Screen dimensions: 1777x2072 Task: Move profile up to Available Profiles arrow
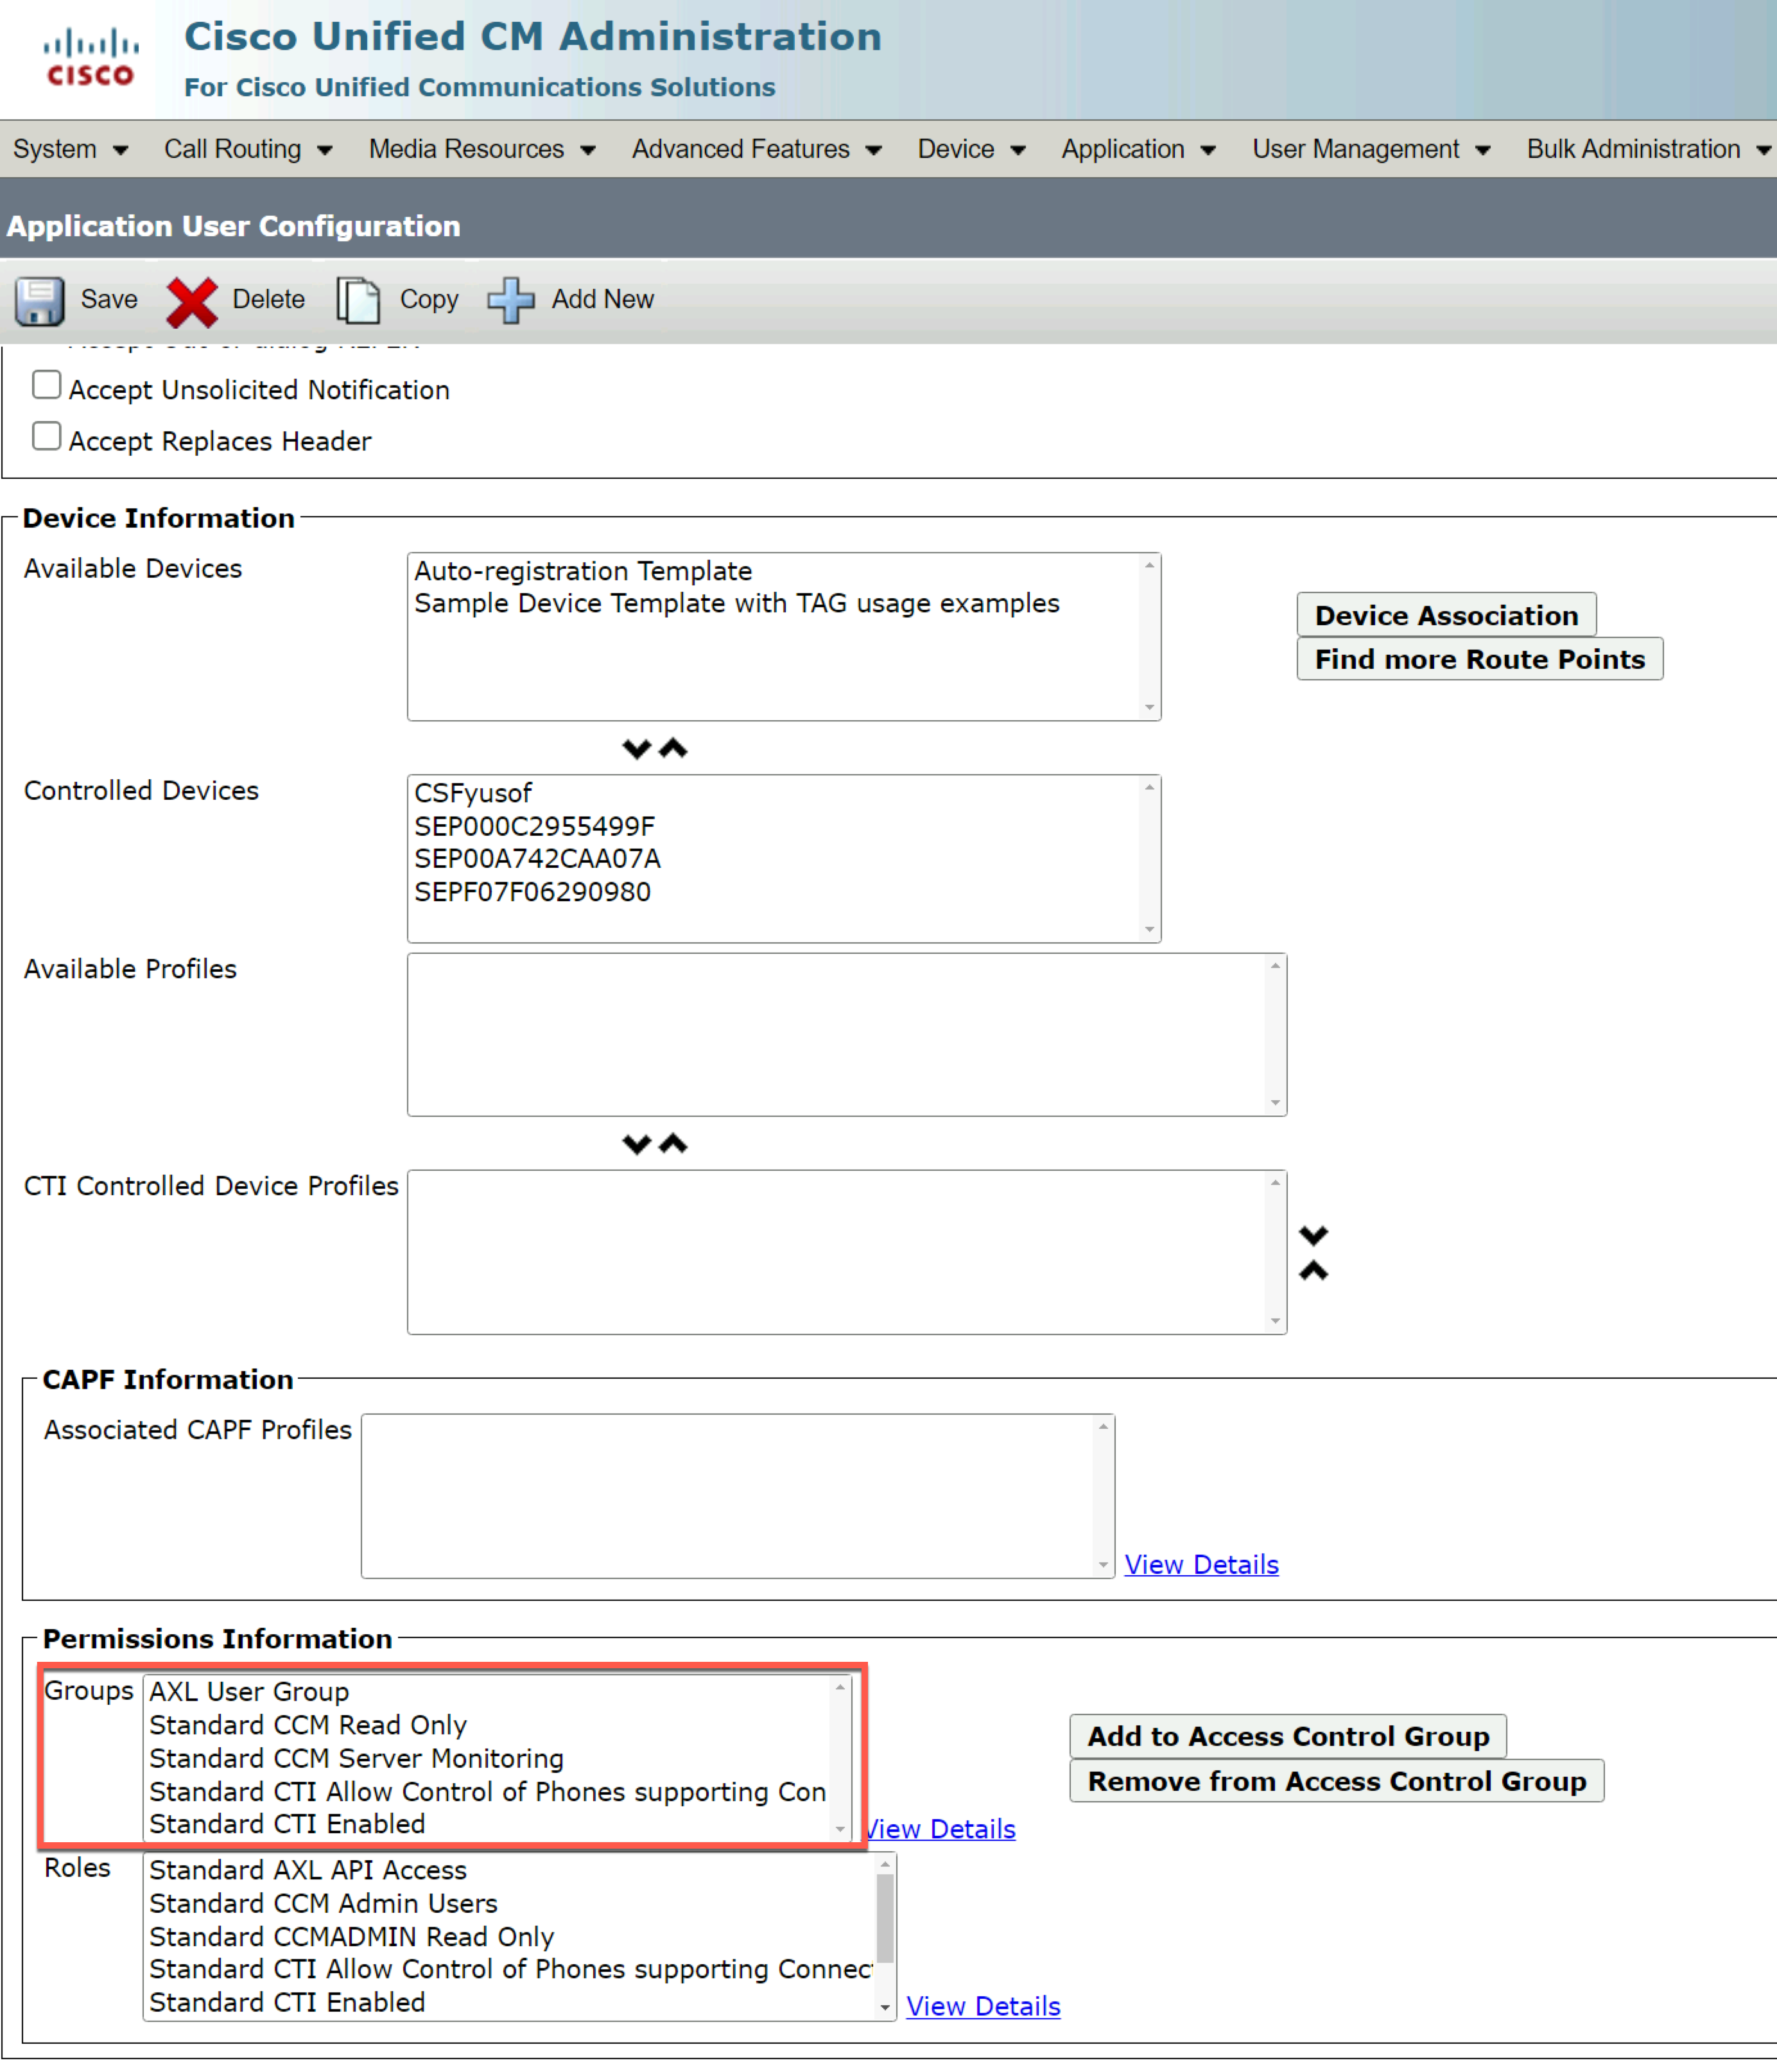[673, 1143]
